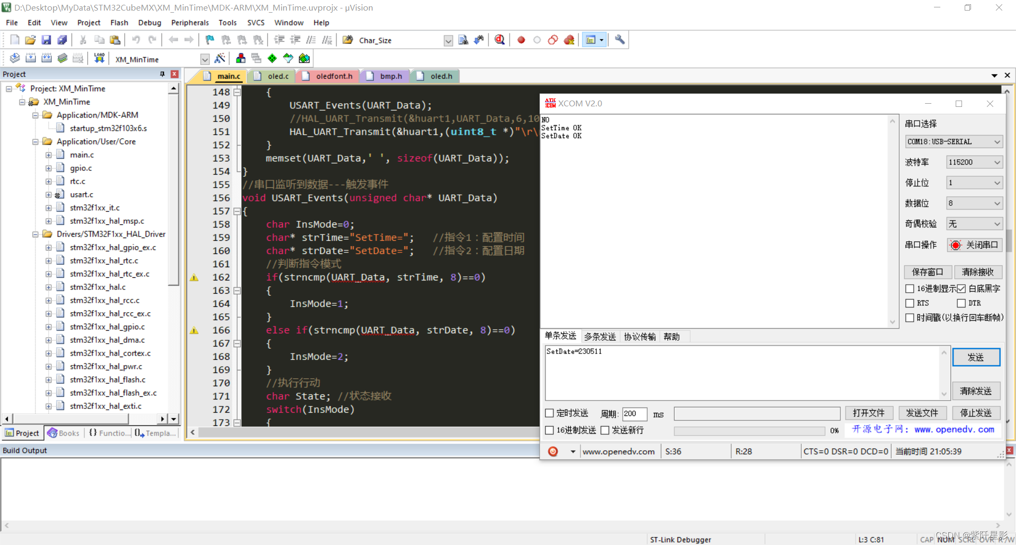Open the 停止位 stop bits dropdown
This screenshot has height=545, width=1016.
[x=974, y=183]
